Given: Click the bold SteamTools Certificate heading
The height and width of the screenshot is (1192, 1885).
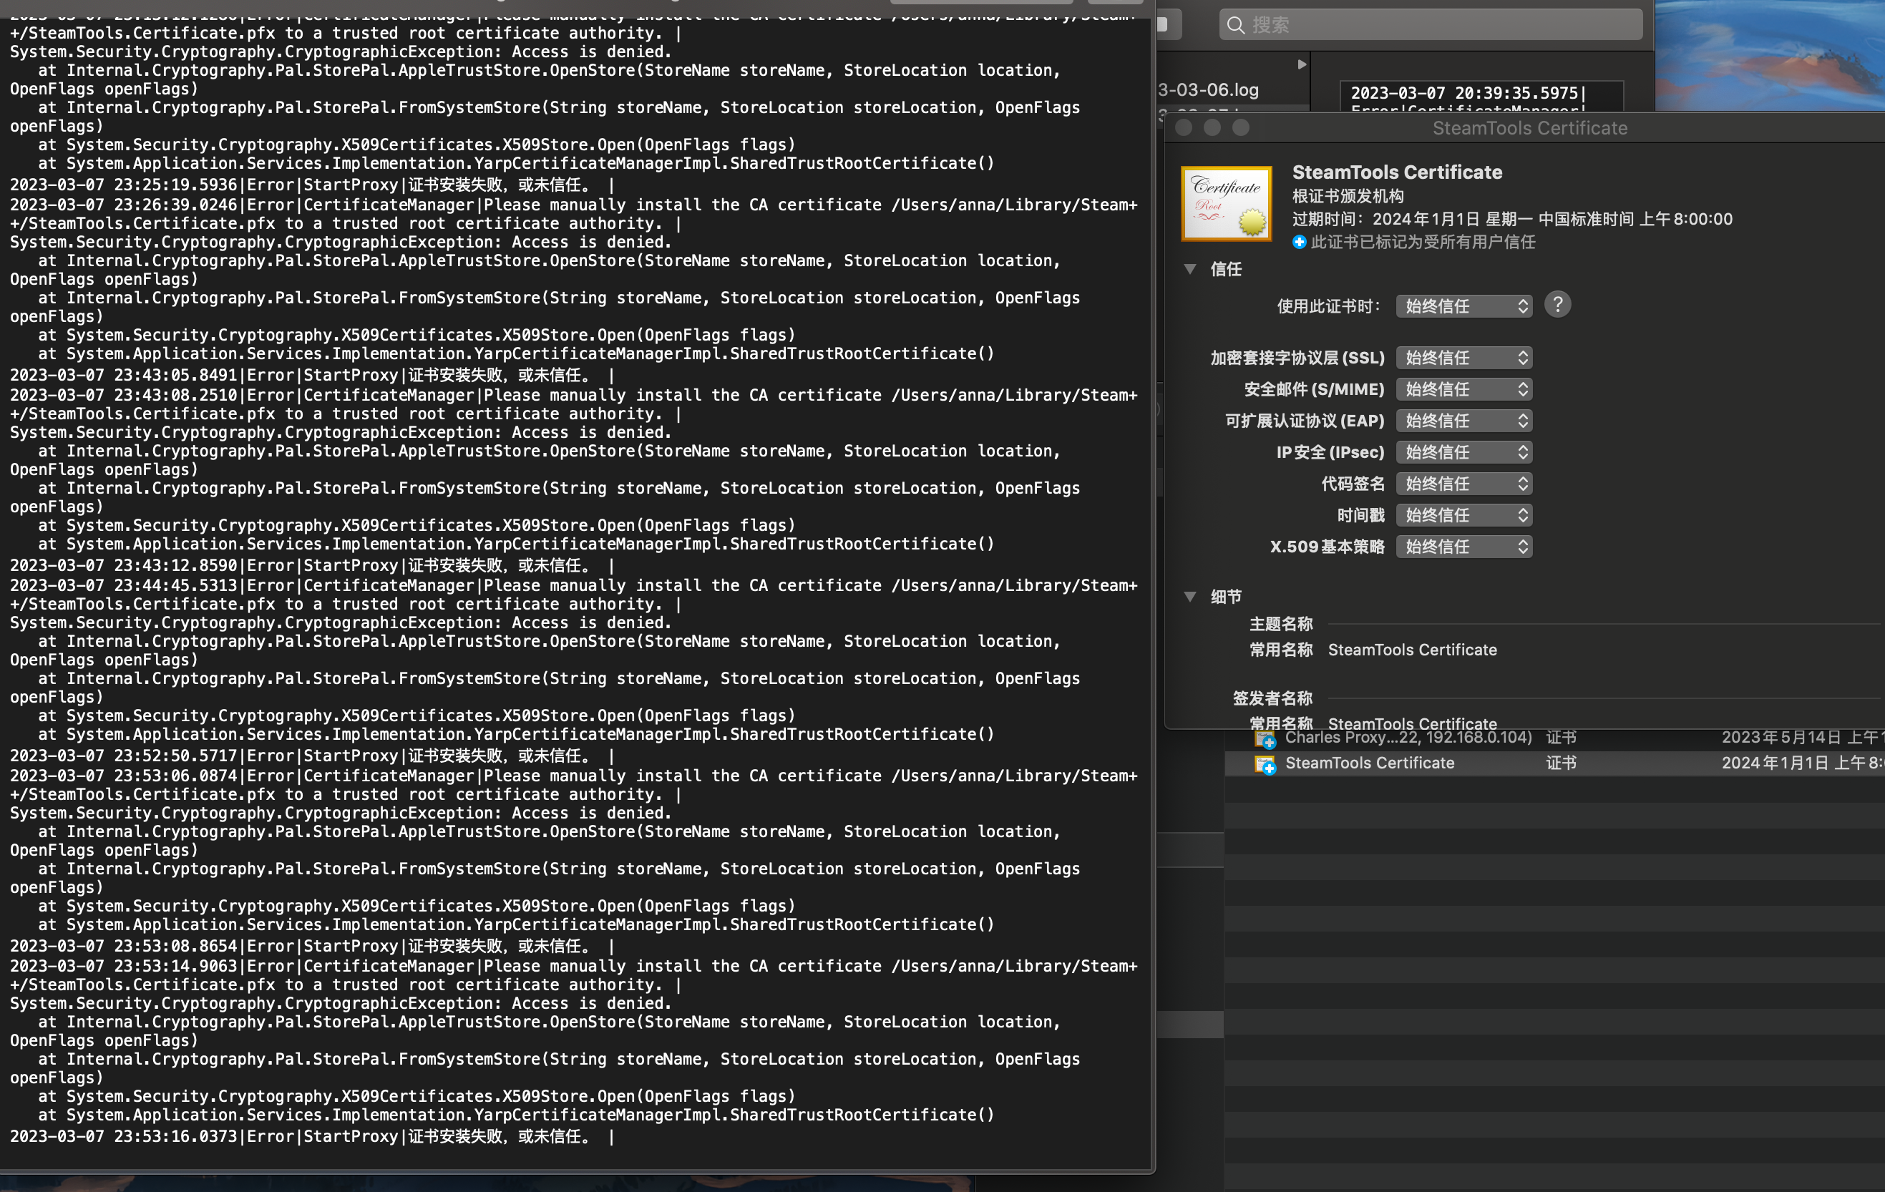Looking at the screenshot, I should click(1396, 172).
